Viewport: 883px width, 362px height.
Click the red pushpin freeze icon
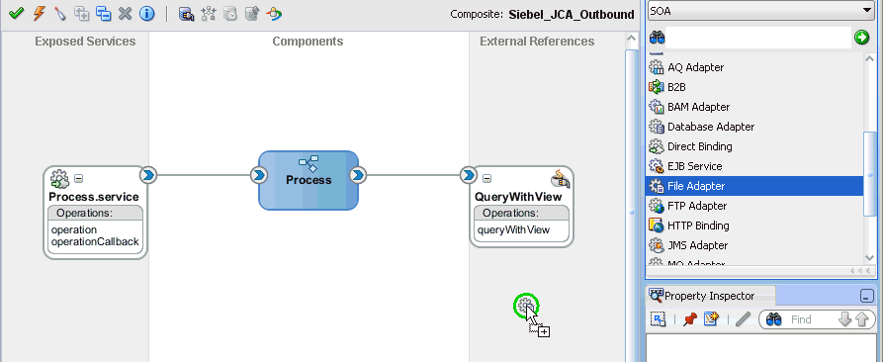[689, 319]
